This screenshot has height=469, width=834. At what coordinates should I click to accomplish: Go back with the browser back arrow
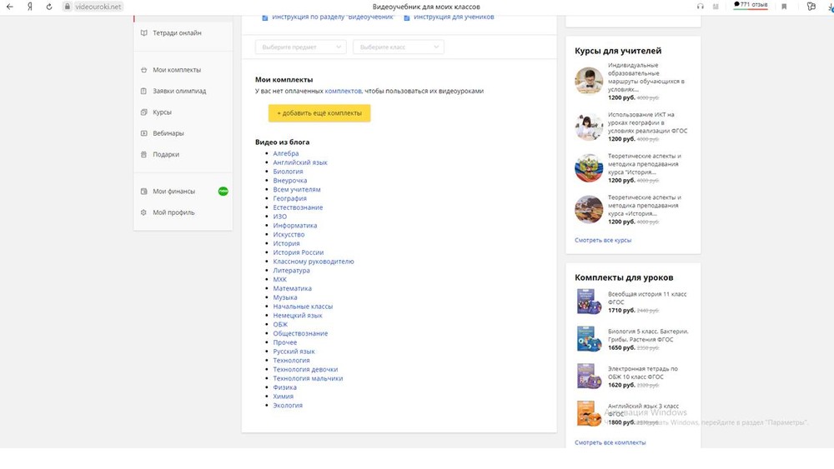[x=10, y=7]
